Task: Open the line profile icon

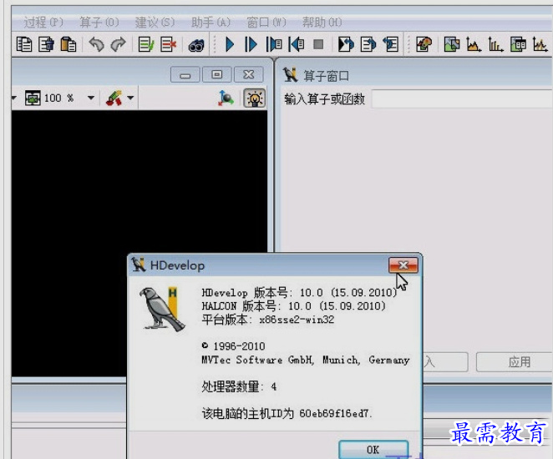Action: (540, 45)
